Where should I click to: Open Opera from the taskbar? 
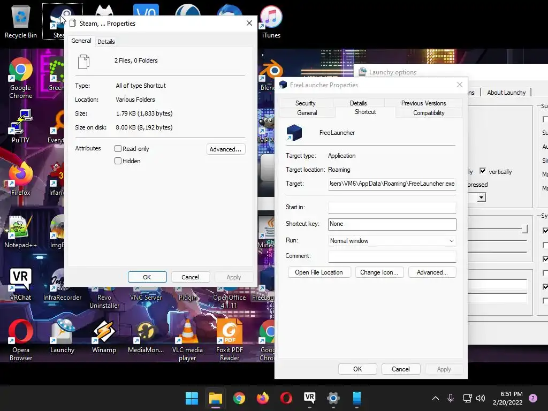(286, 398)
